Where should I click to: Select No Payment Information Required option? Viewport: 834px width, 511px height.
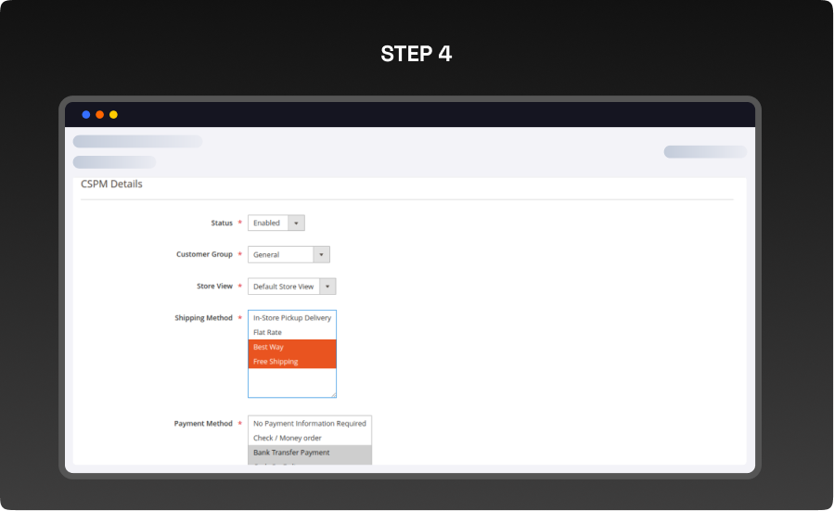pyautogui.click(x=309, y=424)
